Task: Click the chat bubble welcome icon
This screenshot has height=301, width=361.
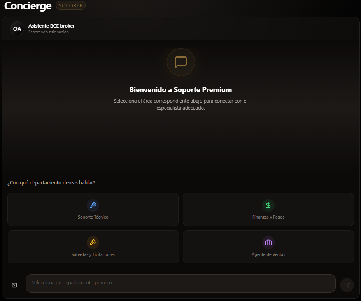Action: (x=180, y=62)
